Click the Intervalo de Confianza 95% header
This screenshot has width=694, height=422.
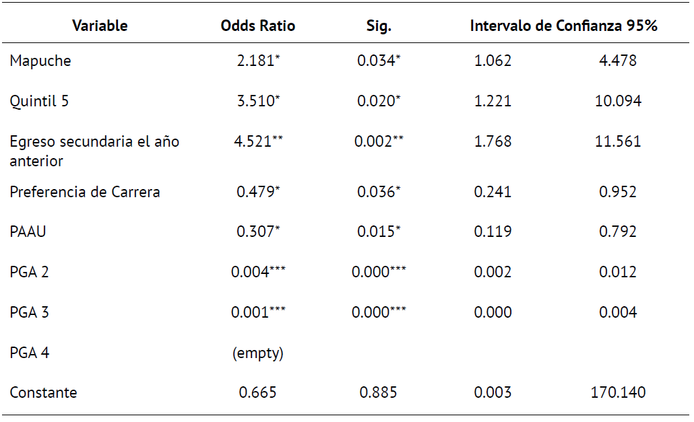point(564,26)
